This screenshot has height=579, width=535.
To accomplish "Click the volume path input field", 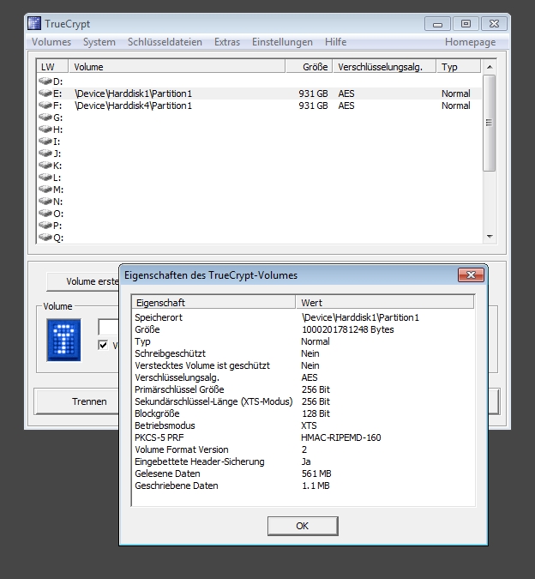I will pyautogui.click(x=109, y=327).
